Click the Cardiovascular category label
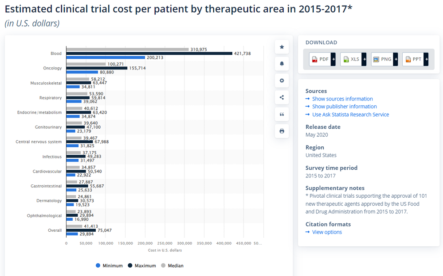Image resolution: width=443 pixels, height=276 pixels. (47, 172)
